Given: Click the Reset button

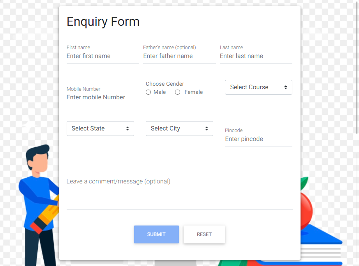Looking at the screenshot, I should tap(204, 234).
